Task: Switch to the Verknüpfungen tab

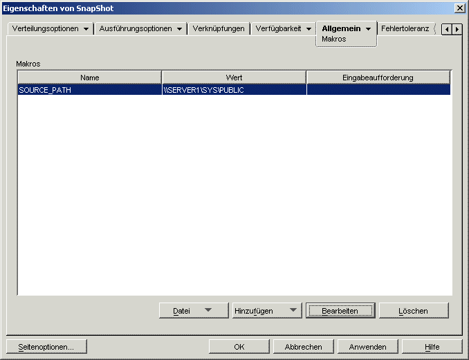Action: click(219, 29)
